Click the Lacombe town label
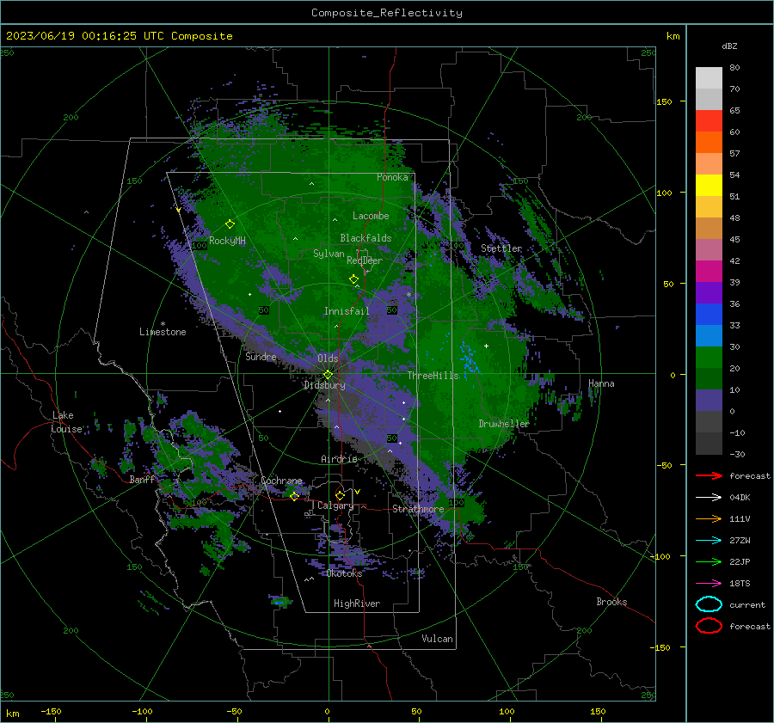The image size is (774, 723). pos(371,216)
